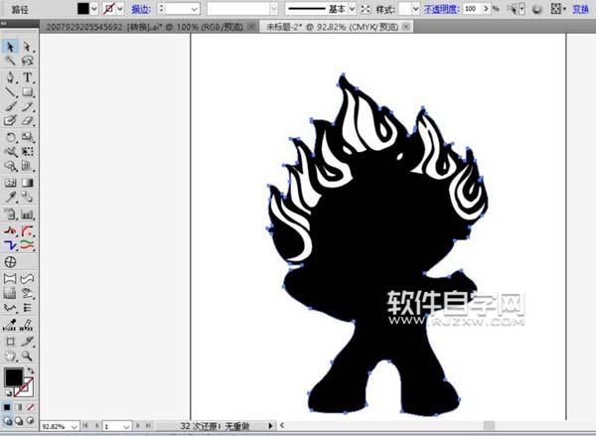Switch to the first screen mode button
Viewport: 596px width, 436px height.
pos(7,420)
